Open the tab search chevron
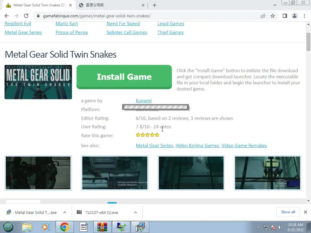The width and height of the screenshot is (311, 233). point(275,5)
